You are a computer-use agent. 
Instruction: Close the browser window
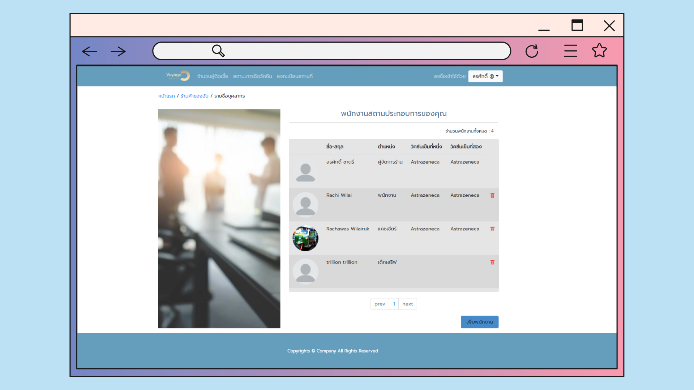609,26
